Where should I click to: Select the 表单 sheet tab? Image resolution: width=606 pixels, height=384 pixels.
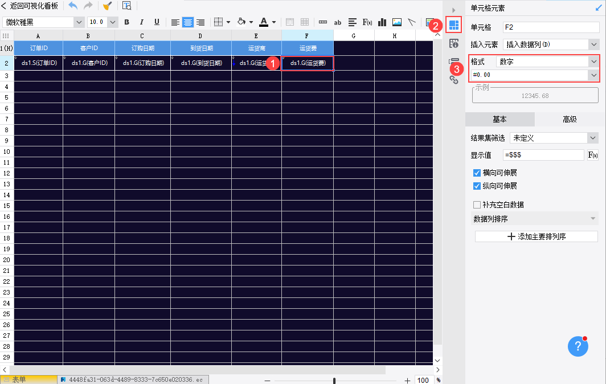point(28,380)
